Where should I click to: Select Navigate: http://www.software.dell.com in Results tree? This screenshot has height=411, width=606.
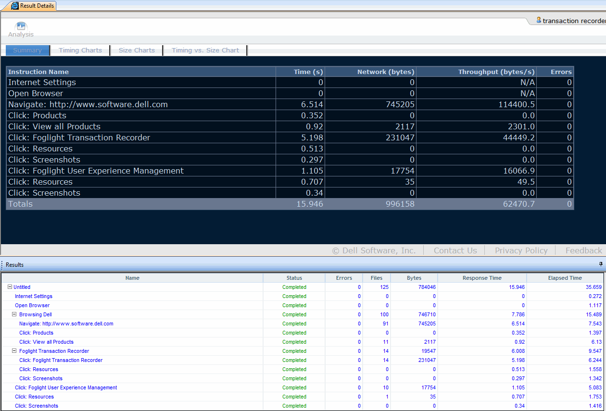(66, 324)
